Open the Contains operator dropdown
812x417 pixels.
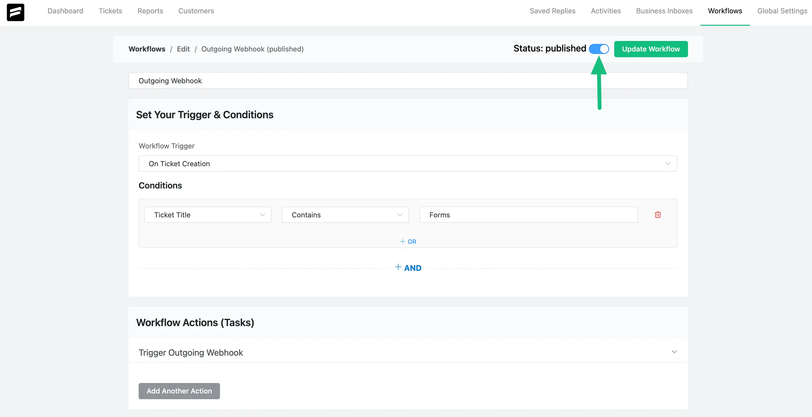coord(345,215)
